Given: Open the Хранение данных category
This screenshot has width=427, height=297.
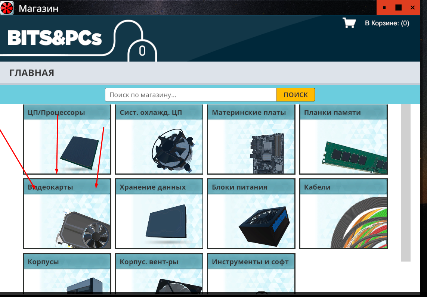Looking at the screenshot, I should 159,214.
